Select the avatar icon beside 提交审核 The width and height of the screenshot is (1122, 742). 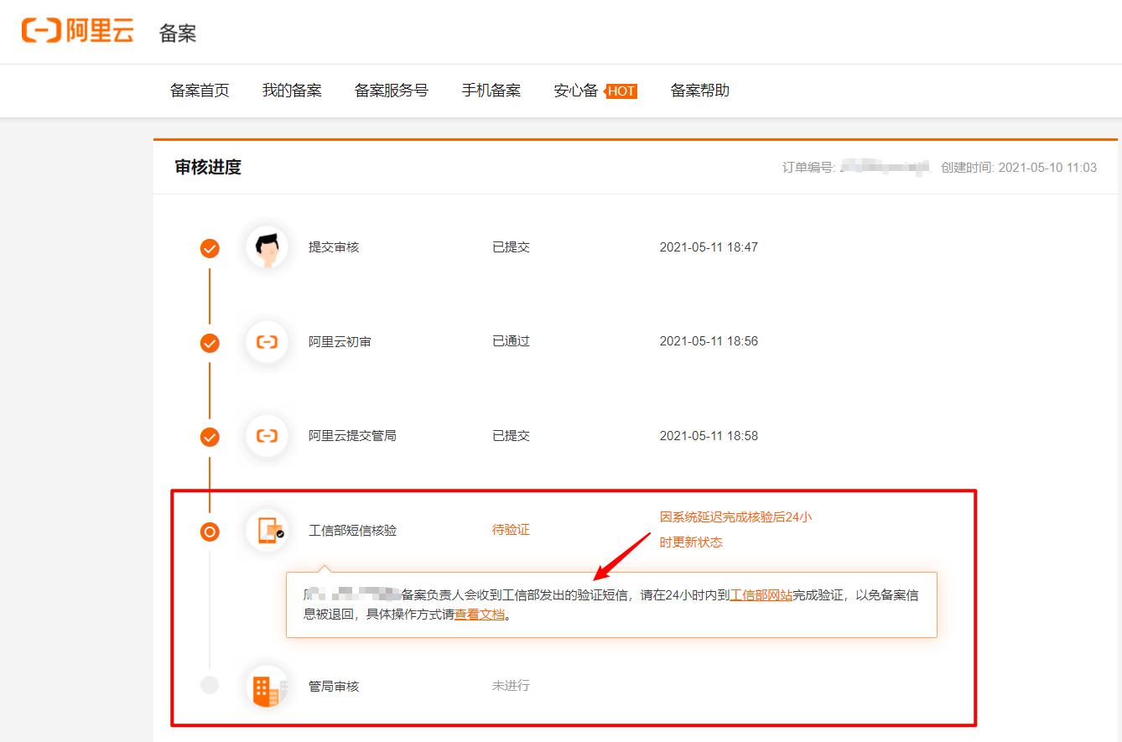[267, 247]
